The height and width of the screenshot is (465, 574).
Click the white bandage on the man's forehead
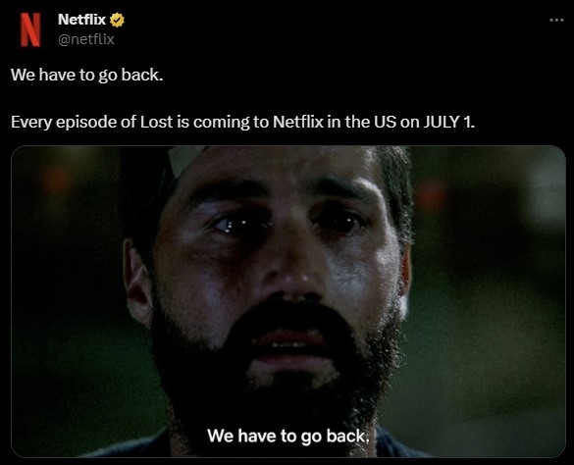point(184,159)
